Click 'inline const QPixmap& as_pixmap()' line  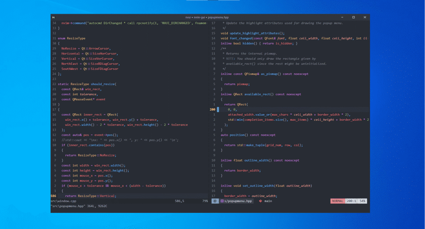pos(264,74)
